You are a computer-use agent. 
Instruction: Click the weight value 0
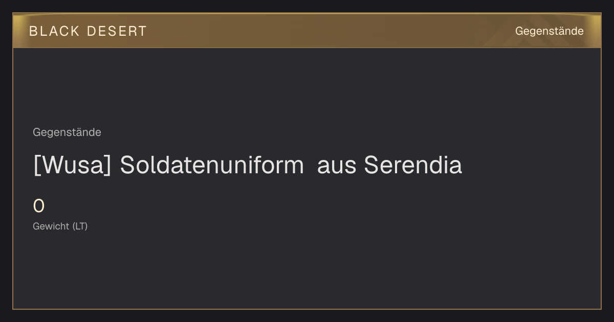pyautogui.click(x=39, y=206)
